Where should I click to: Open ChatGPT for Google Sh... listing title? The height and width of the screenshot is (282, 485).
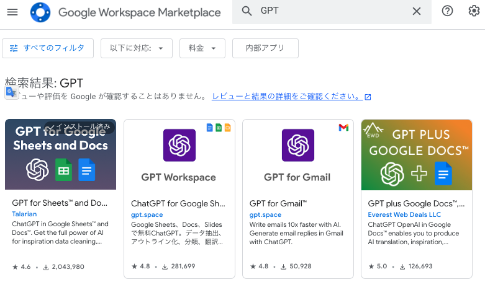178,203
